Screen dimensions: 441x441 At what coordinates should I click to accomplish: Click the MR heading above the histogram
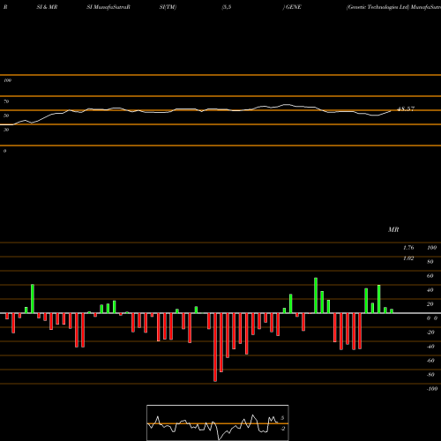pyautogui.click(x=393, y=229)
